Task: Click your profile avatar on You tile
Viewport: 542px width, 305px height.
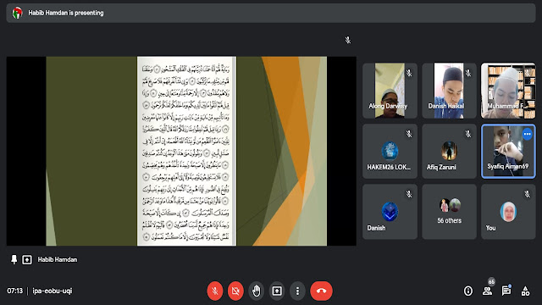Action: tap(508, 211)
